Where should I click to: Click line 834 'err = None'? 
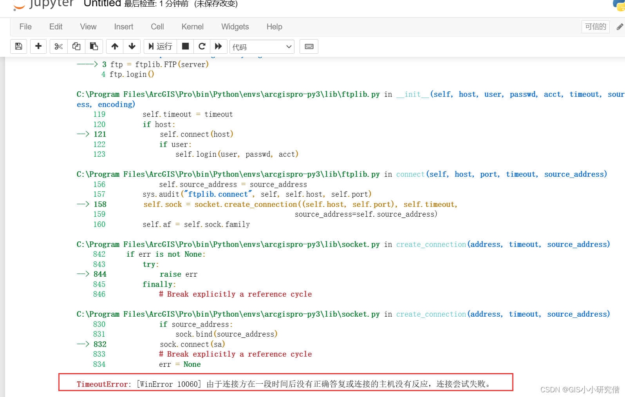coord(180,364)
